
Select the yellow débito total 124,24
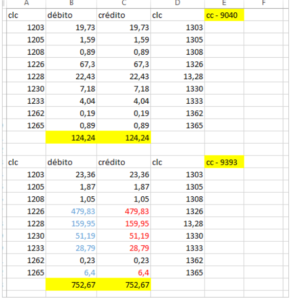coord(71,137)
